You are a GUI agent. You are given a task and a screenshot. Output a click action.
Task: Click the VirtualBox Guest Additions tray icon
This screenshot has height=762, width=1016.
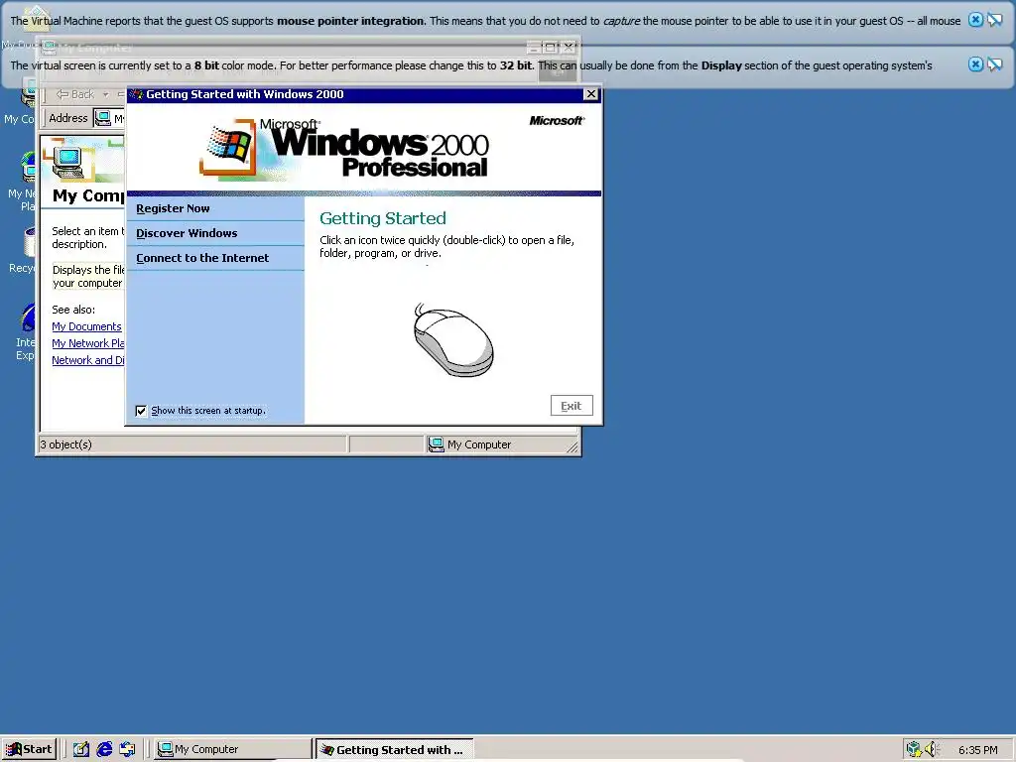[914, 749]
